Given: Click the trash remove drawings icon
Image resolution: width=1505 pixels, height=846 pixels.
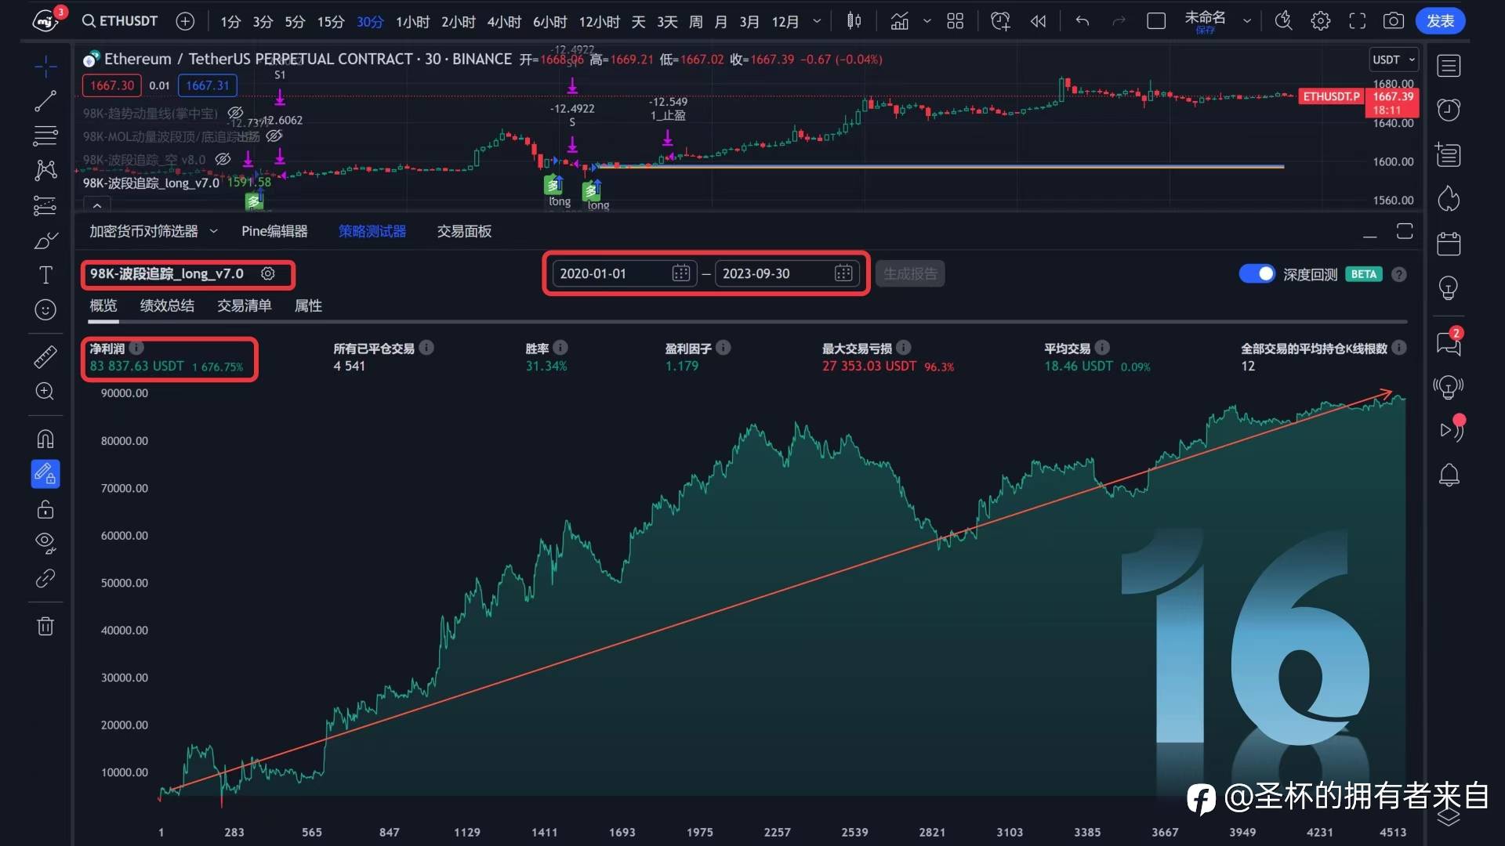Looking at the screenshot, I should coord(45,626).
